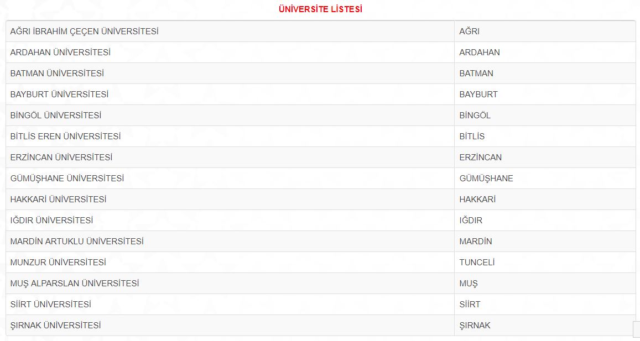Select HAKKARİ ÜNİVERSİTESİ entry
This screenshot has height=341, width=640.
click(x=59, y=200)
